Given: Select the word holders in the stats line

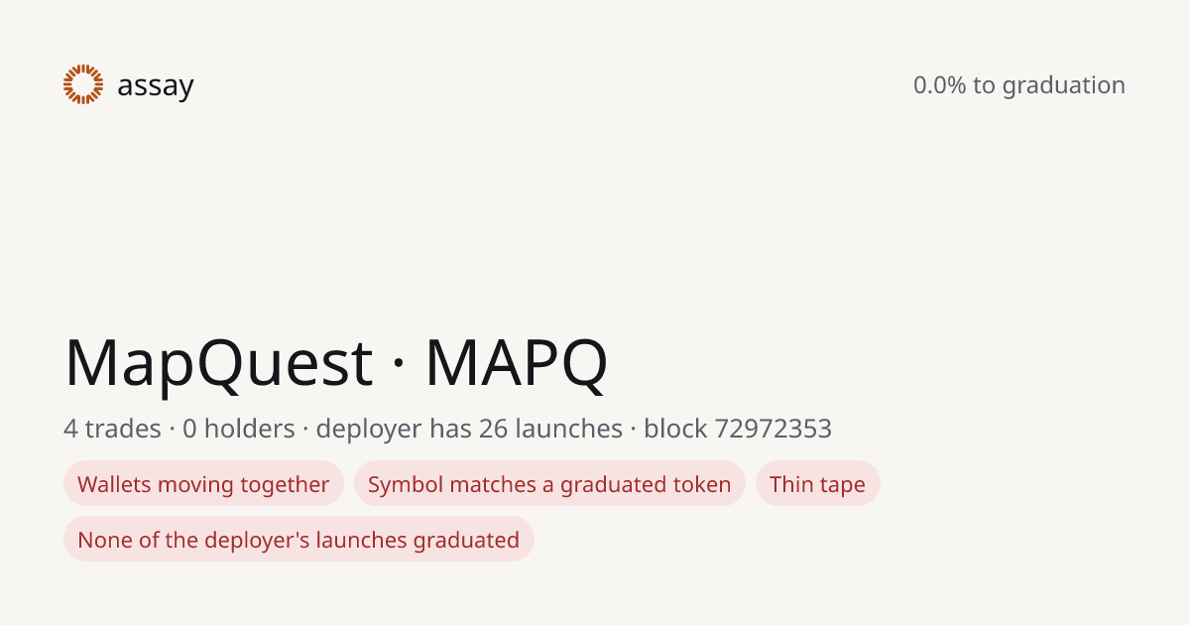Looking at the screenshot, I should click(249, 429).
